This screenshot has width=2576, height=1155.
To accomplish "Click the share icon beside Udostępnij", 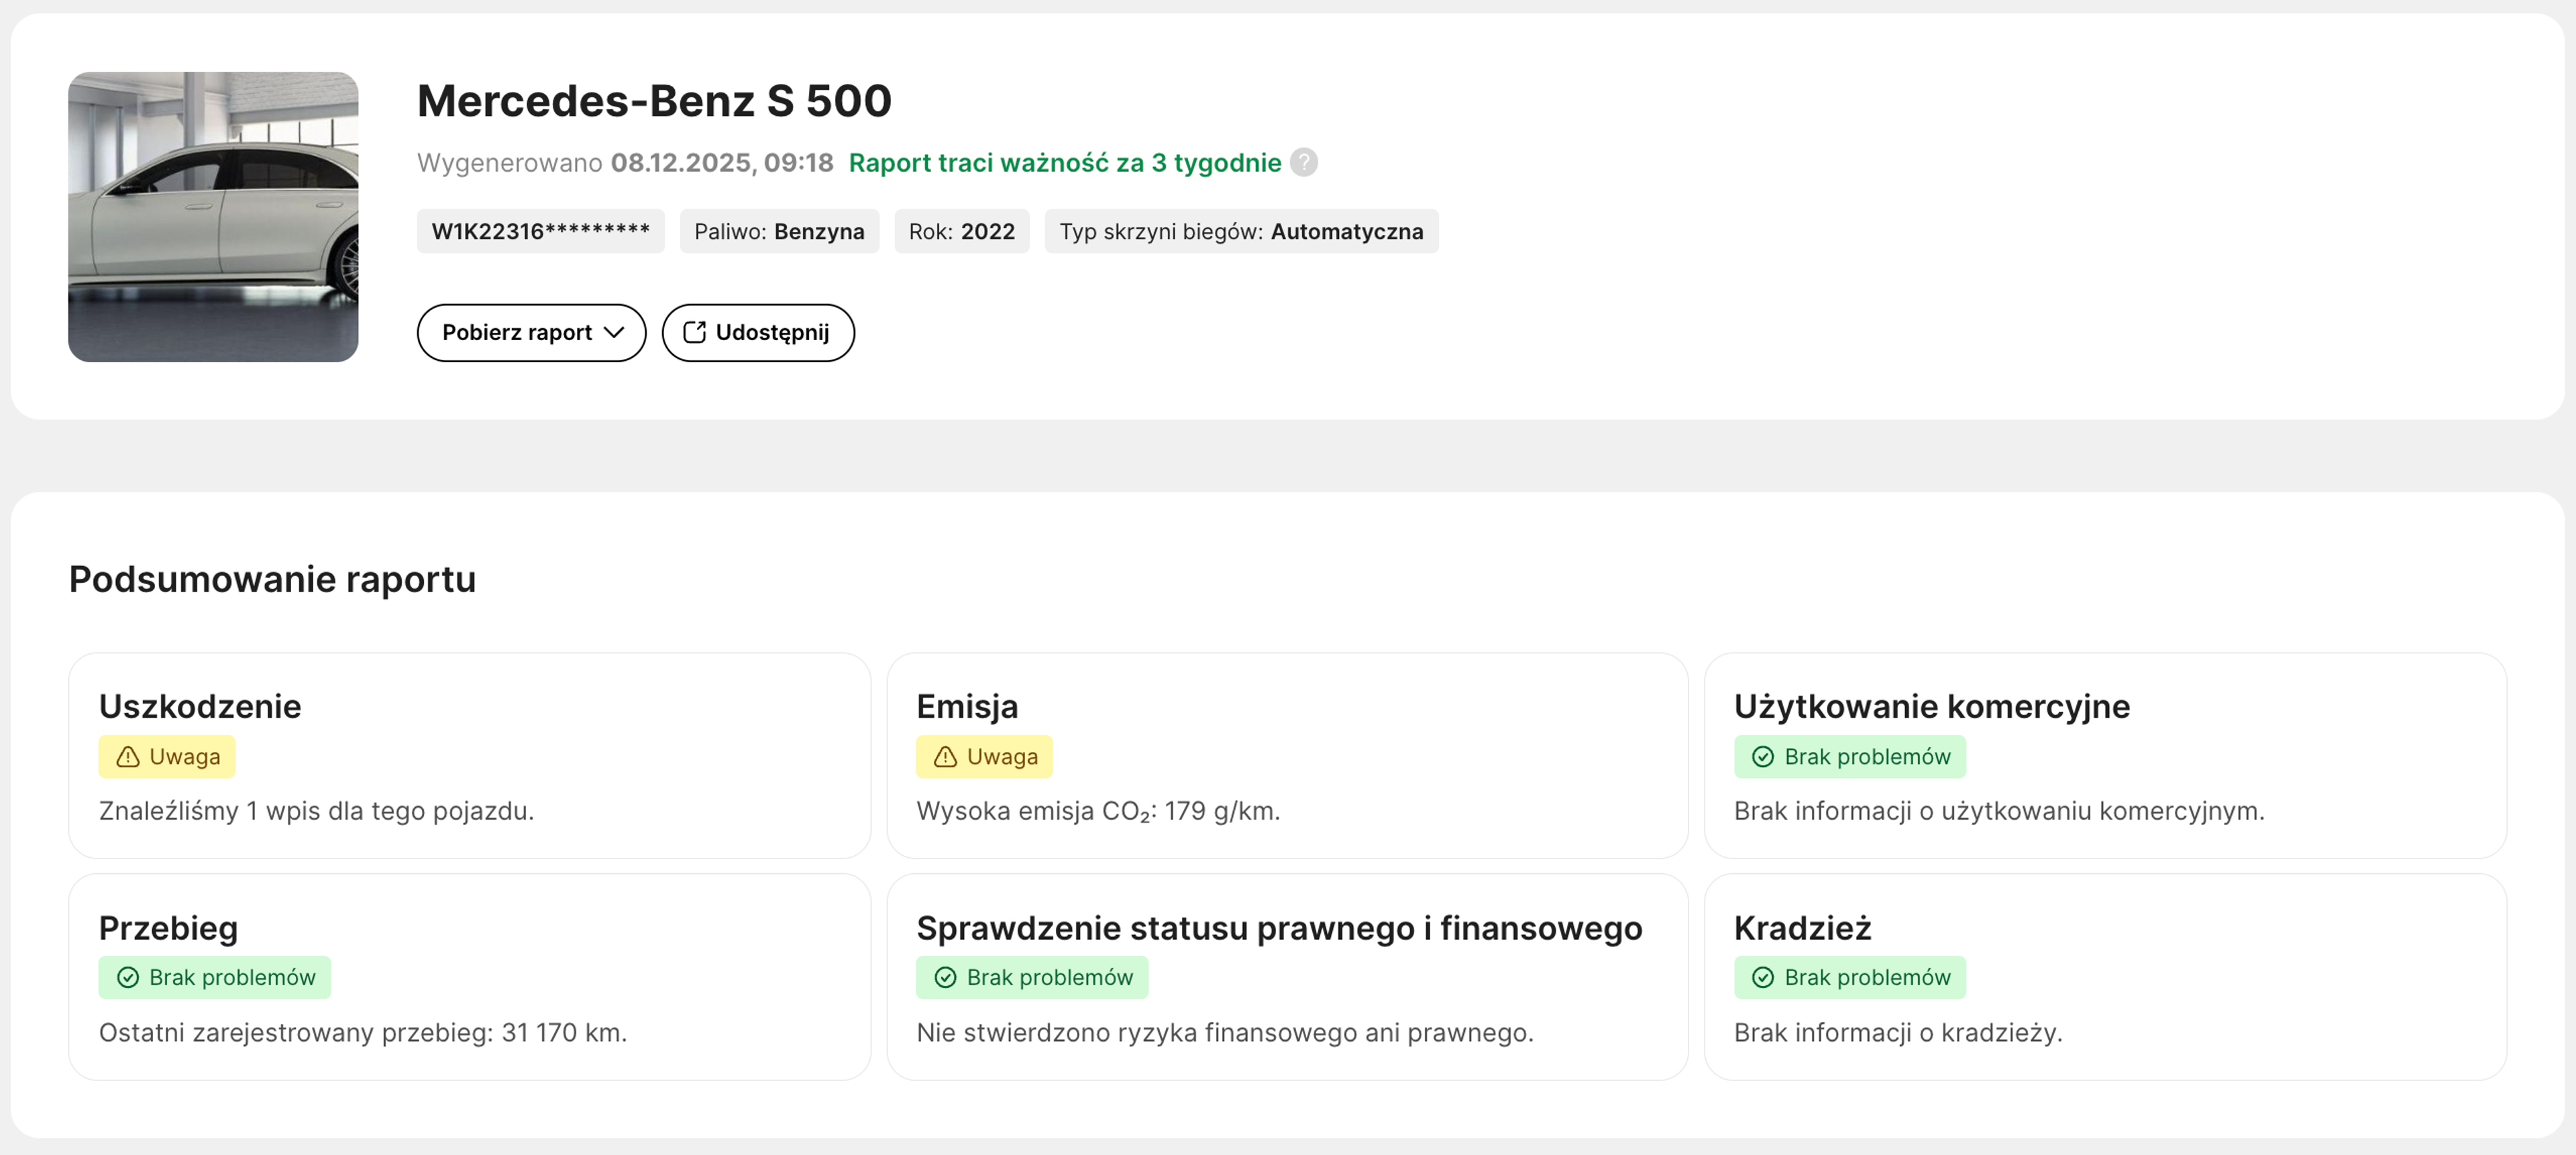I will [694, 332].
